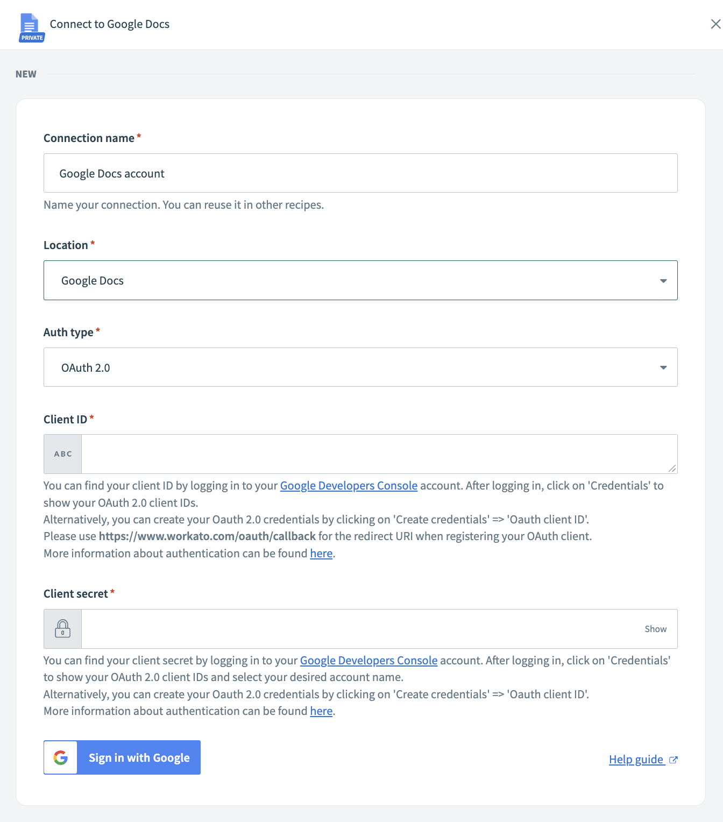Click the resize handle on Client ID field

pos(672,469)
